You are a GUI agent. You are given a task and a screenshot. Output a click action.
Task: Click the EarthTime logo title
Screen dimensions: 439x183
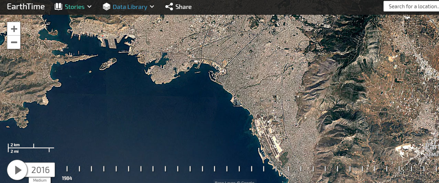coord(26,7)
